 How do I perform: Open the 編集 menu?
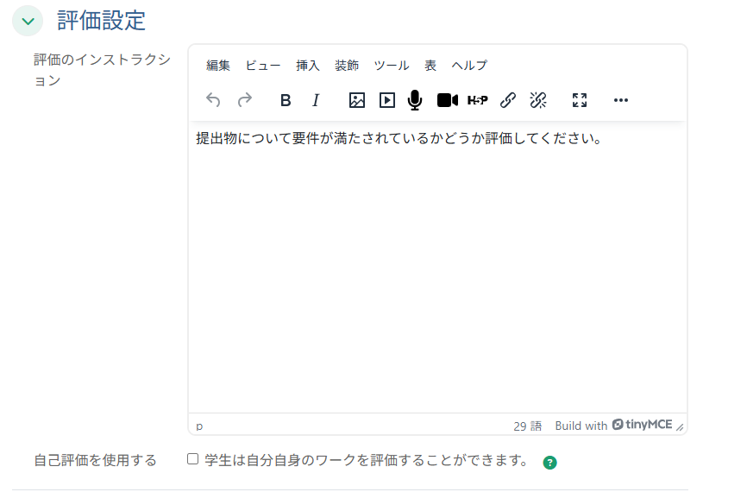click(218, 66)
